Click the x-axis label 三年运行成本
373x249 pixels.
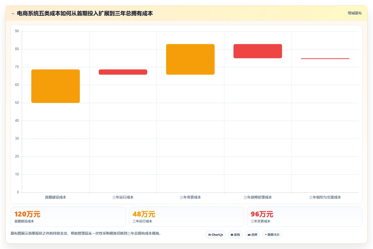point(123,197)
